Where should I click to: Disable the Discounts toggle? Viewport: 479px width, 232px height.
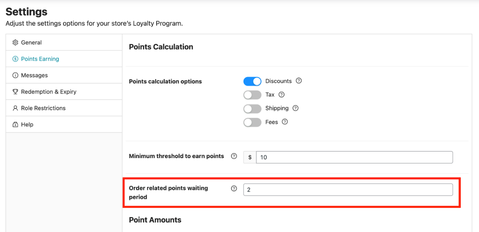click(x=252, y=81)
